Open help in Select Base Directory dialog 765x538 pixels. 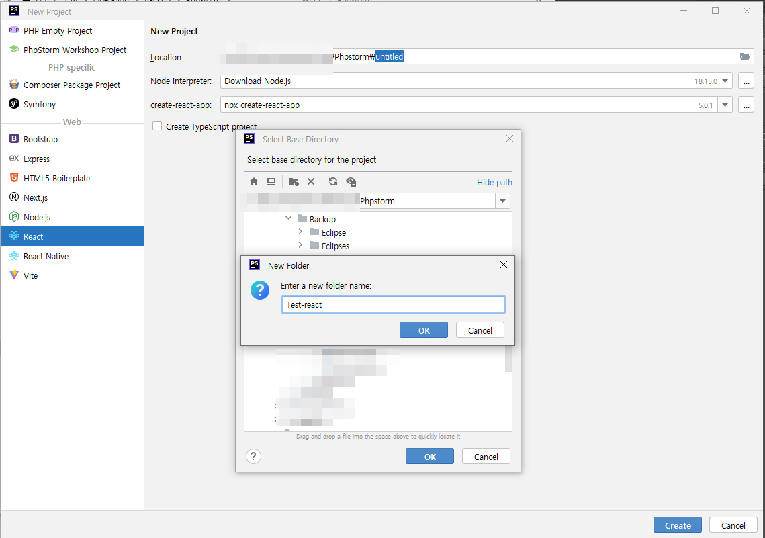tap(253, 457)
